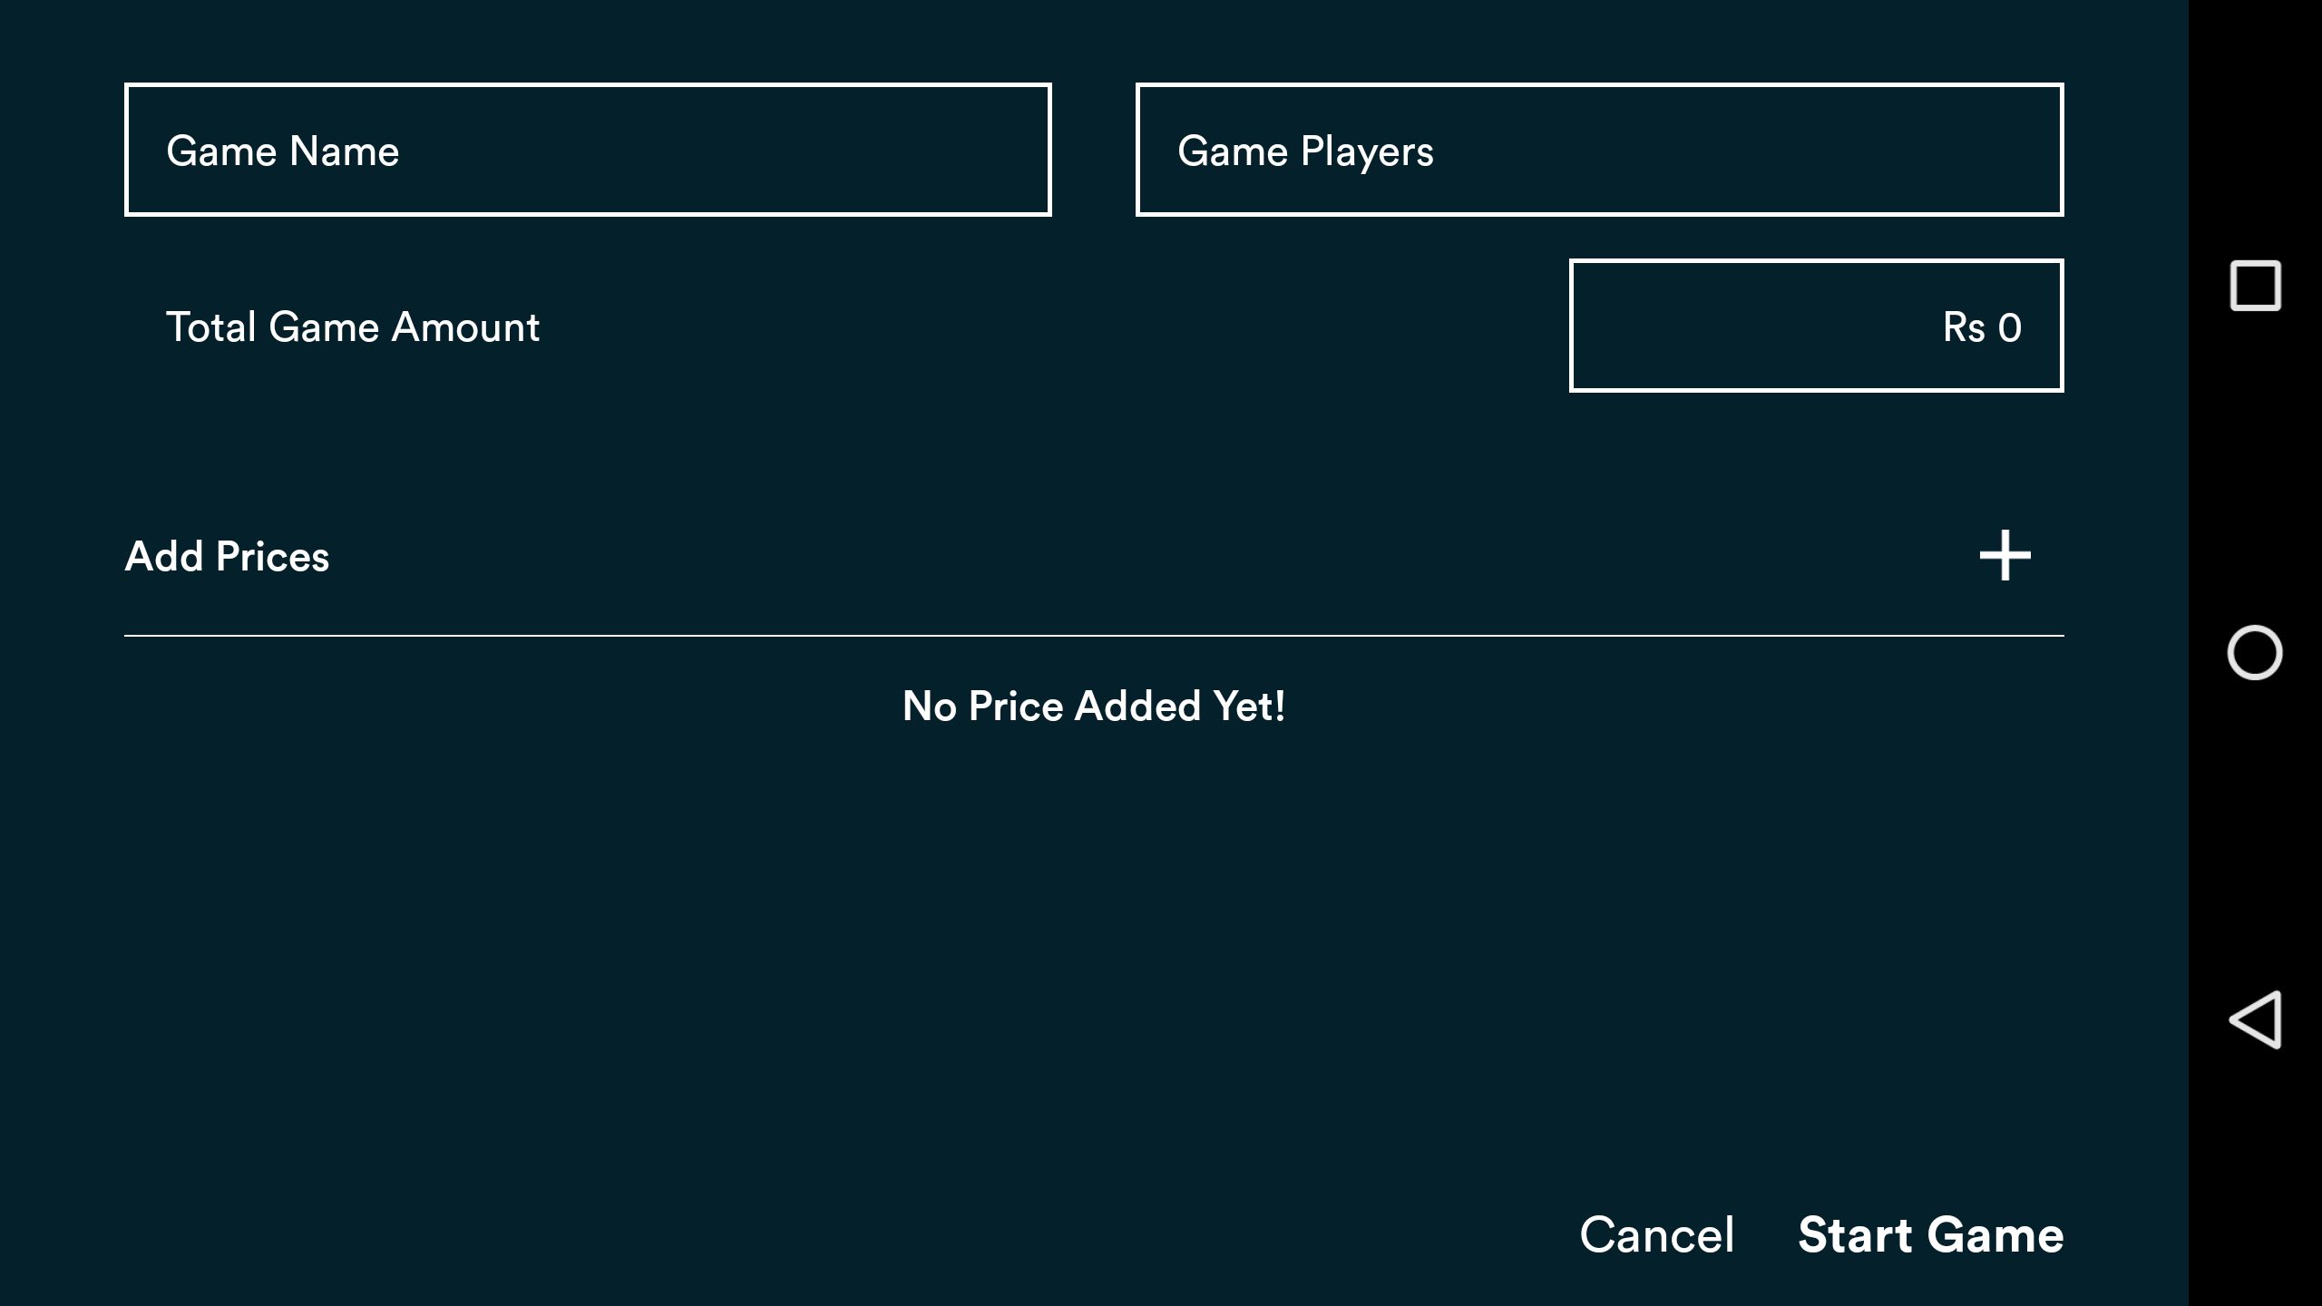Edit the total game amount value
This screenshot has height=1306, width=2322.
[1816, 326]
